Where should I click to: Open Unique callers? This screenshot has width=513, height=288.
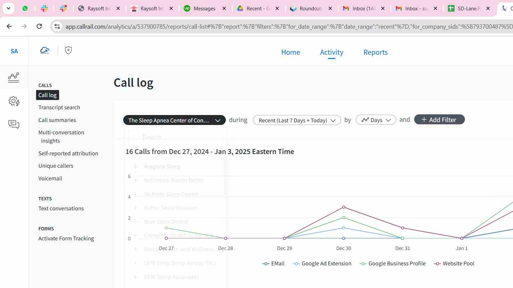56,166
